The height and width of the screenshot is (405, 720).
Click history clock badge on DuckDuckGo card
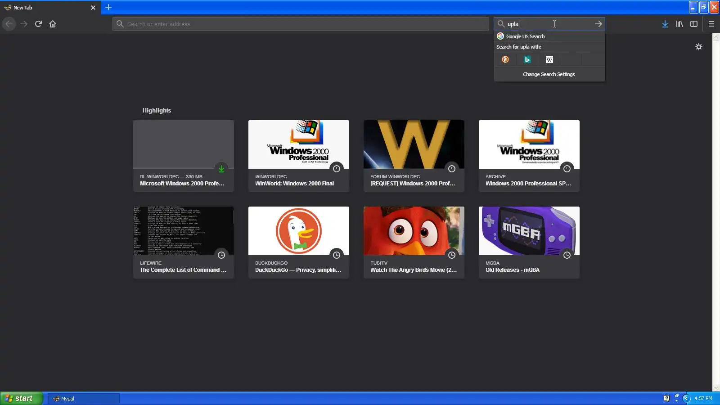pyautogui.click(x=337, y=255)
